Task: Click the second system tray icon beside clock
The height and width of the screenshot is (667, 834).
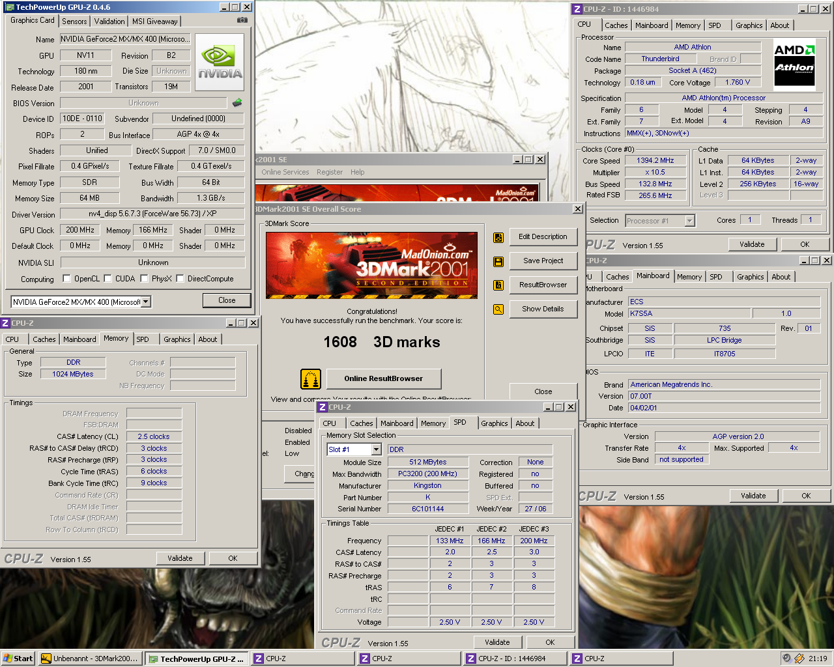Action: tap(799, 659)
